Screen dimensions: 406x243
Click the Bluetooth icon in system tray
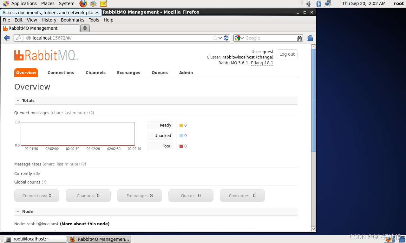pyautogui.click(x=319, y=3)
